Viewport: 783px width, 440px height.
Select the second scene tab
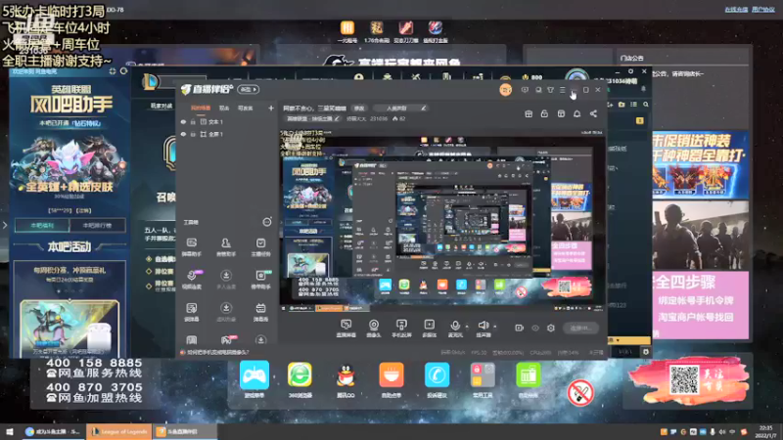[224, 108]
